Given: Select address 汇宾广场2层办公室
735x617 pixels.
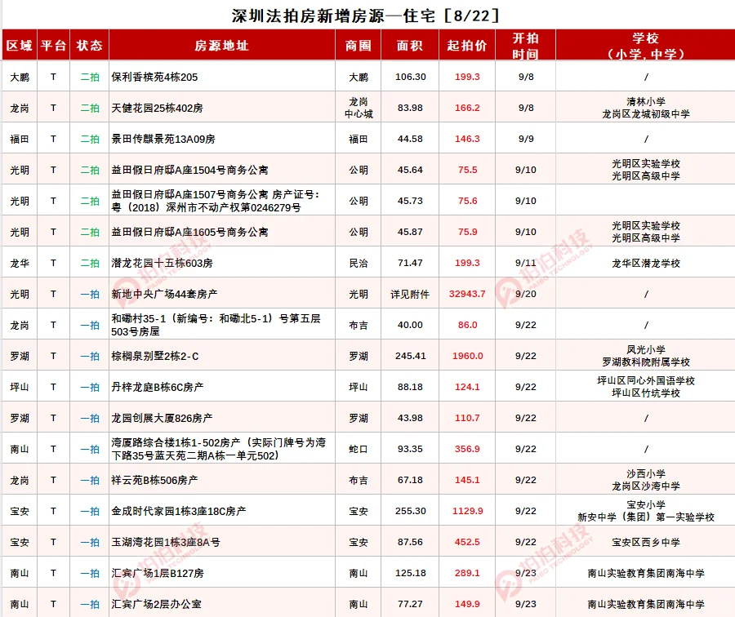Looking at the screenshot, I should pos(156,604).
